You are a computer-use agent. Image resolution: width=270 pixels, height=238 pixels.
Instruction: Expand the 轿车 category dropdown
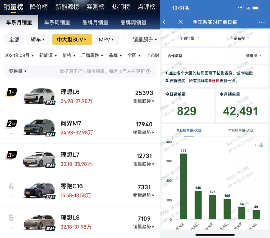point(38,40)
